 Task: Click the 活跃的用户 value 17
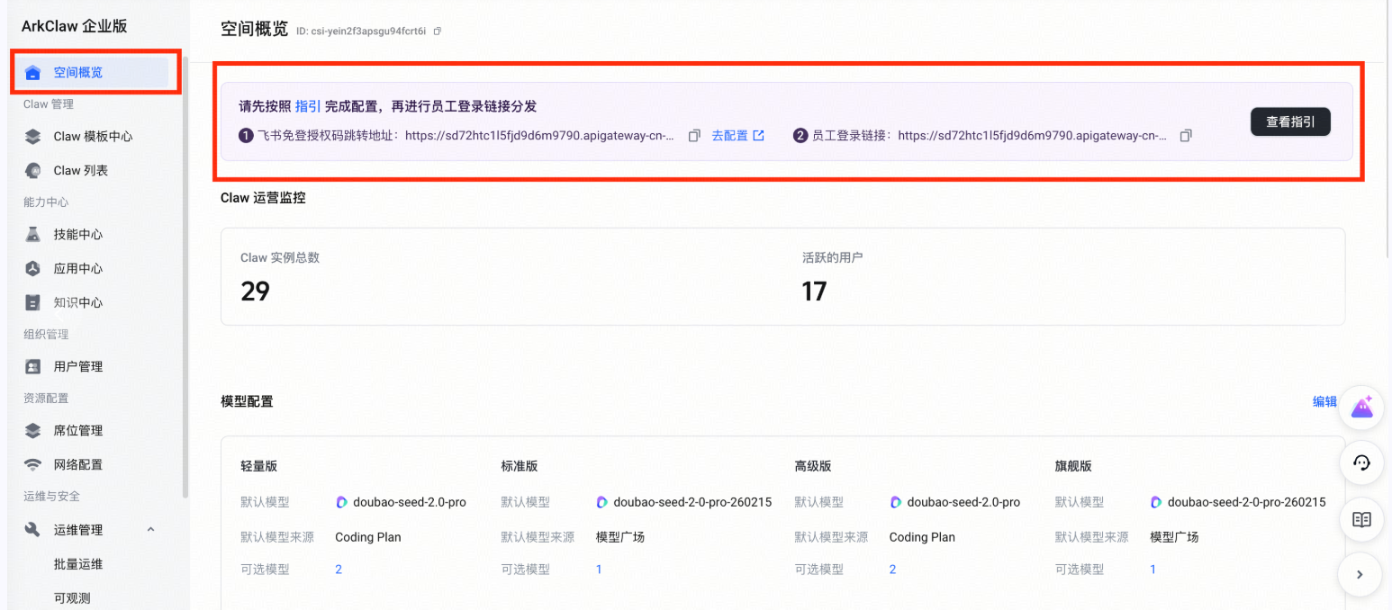pos(814,292)
